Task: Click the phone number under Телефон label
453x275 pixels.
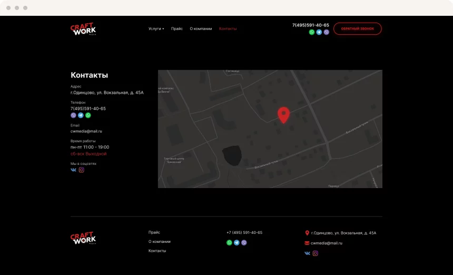Action: click(x=88, y=109)
